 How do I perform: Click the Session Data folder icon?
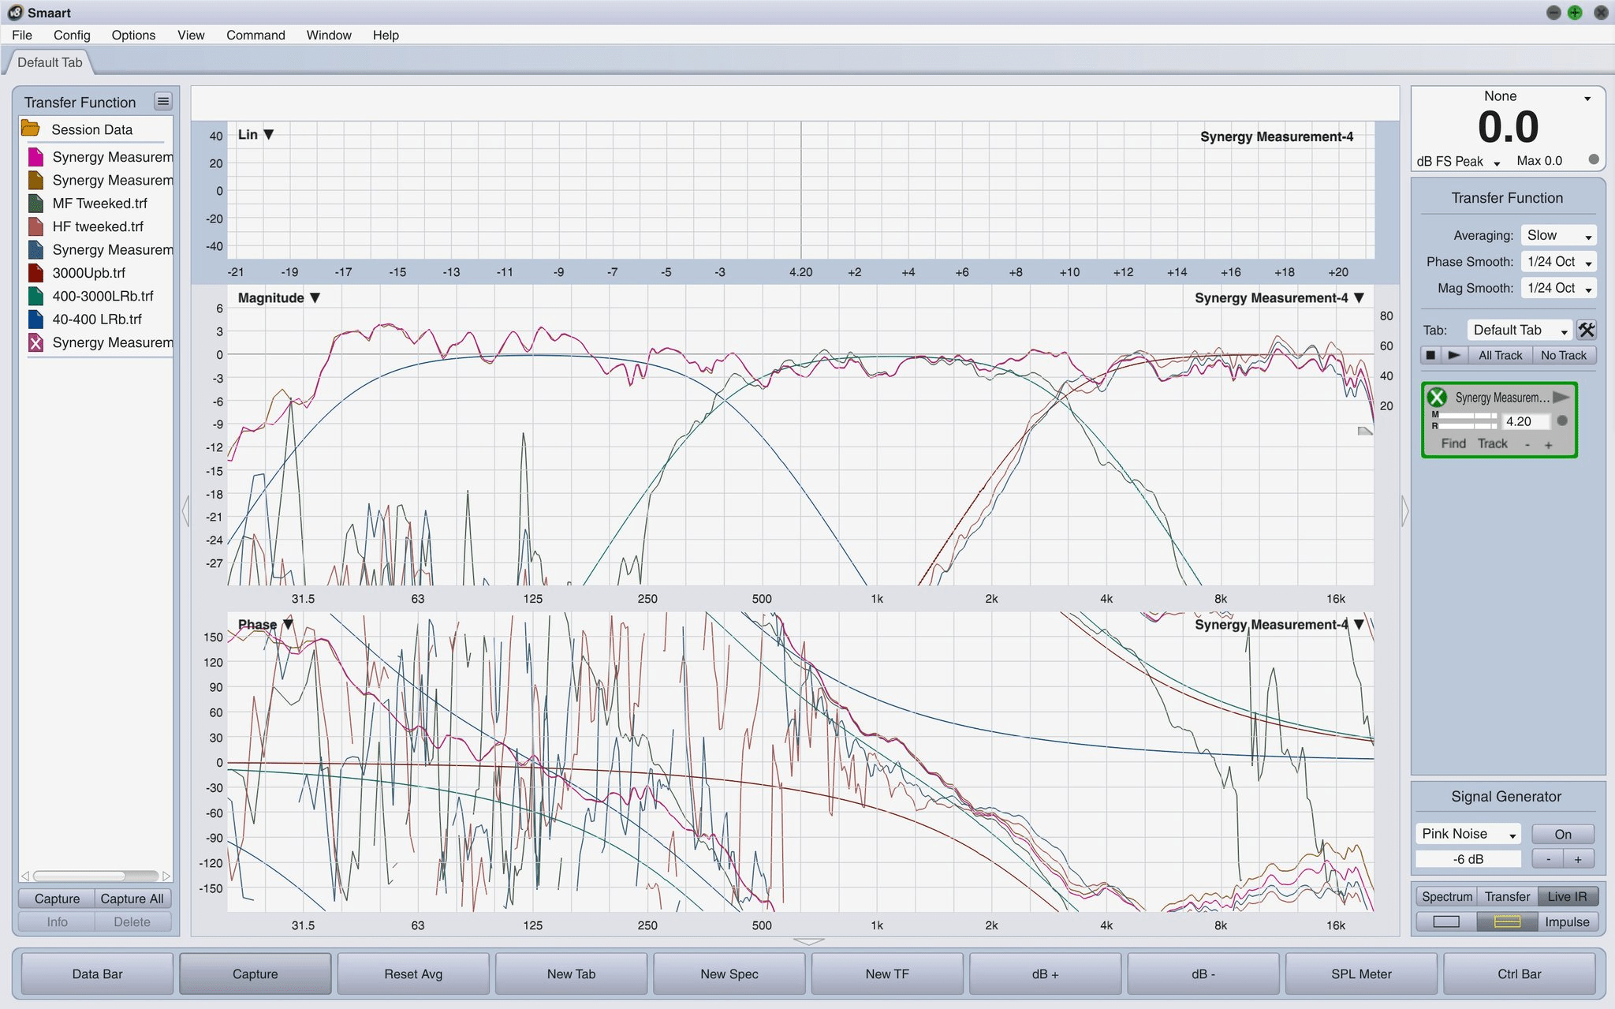[31, 129]
